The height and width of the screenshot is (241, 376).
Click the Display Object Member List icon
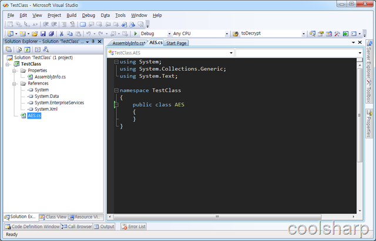(10, 24)
